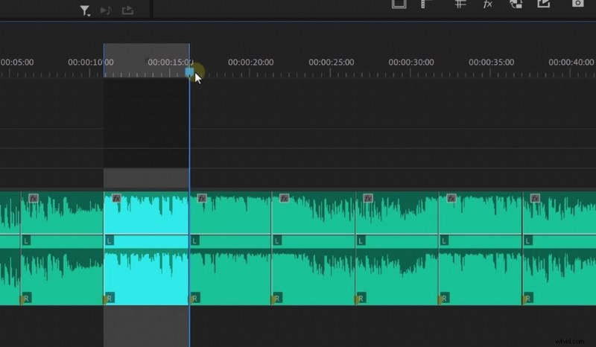
Task: Click the share arrow icon left of the camera
Action: coord(544,4)
